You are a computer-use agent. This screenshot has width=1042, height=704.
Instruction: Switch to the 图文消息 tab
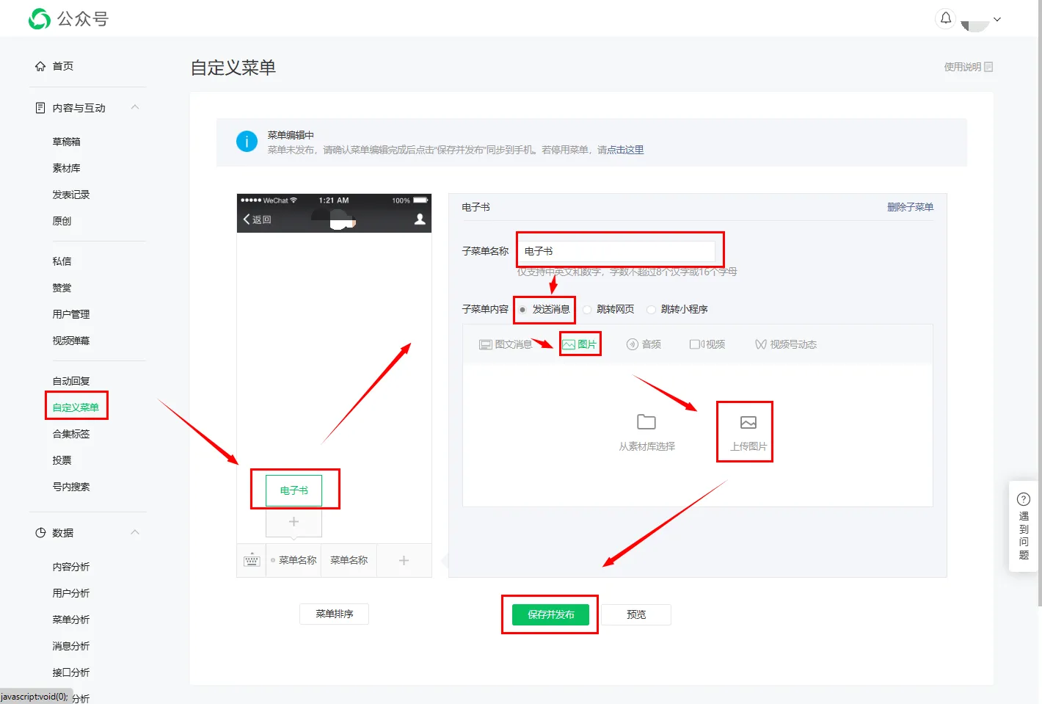pyautogui.click(x=506, y=344)
